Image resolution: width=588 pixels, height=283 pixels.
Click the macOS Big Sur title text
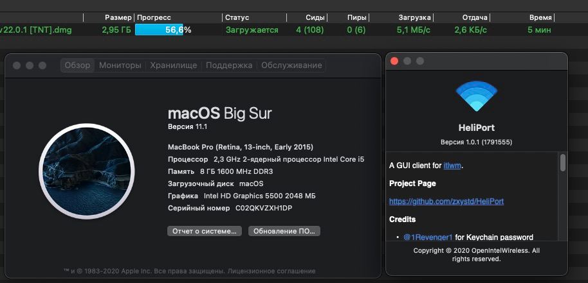[x=220, y=113]
